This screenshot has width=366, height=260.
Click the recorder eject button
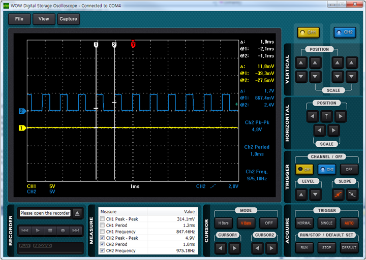[77, 213]
